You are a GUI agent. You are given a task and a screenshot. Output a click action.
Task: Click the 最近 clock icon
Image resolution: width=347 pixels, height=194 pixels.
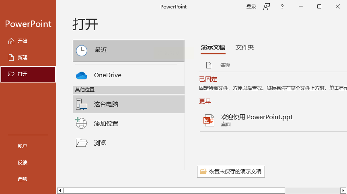(x=82, y=50)
